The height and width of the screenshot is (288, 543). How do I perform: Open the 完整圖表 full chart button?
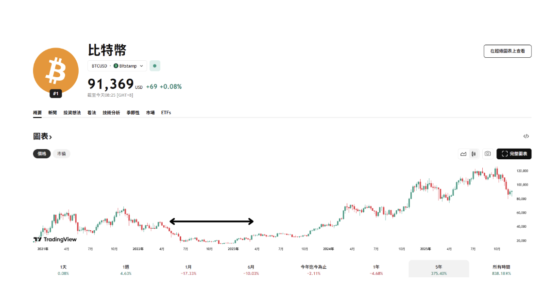click(514, 154)
